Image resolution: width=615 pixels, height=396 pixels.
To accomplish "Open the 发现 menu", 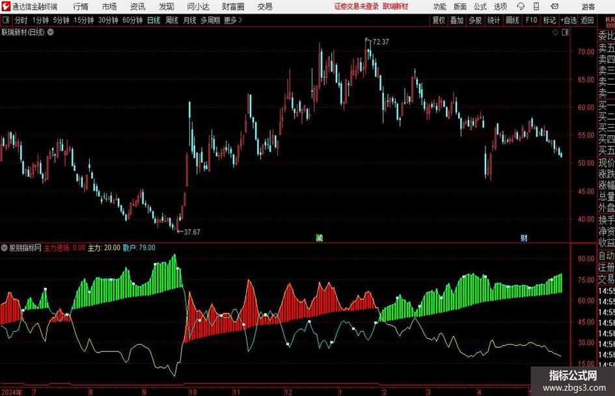I will (167, 7).
